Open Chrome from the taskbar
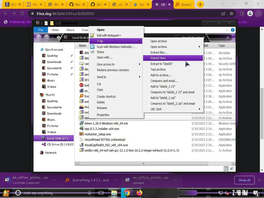 (127, 193)
